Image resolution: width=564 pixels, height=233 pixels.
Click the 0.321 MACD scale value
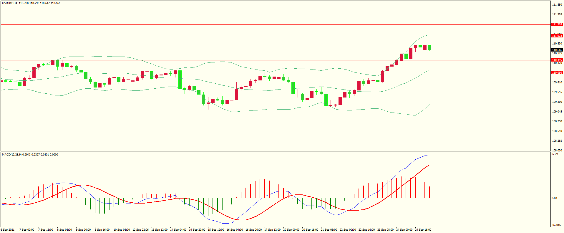tap(555, 154)
